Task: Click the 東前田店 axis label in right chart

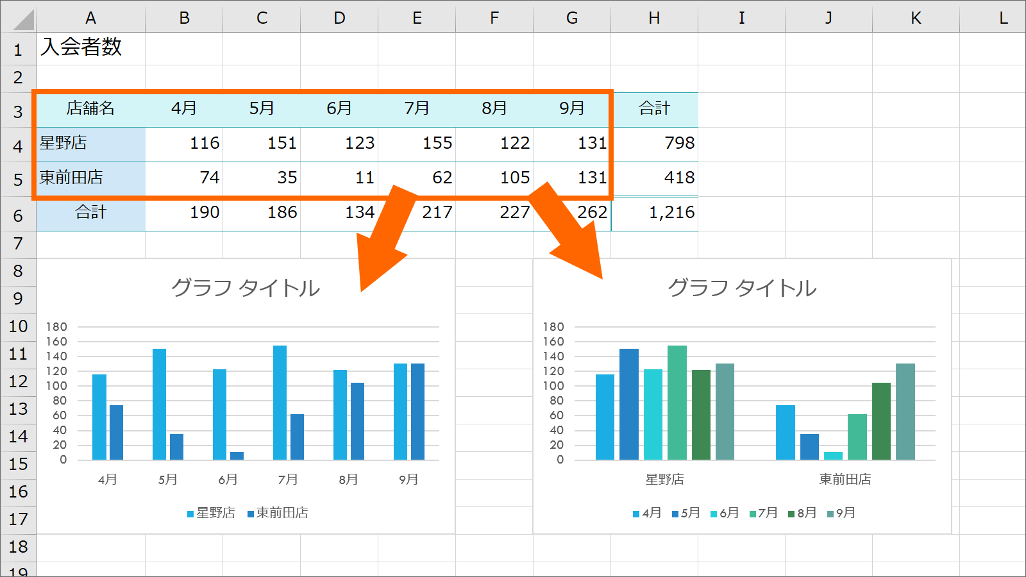Action: 845,480
